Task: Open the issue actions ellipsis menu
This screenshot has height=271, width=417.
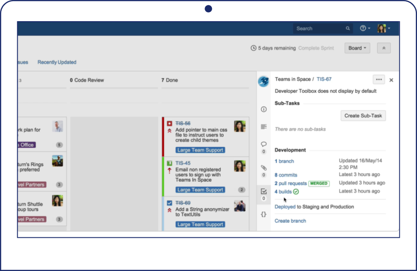Action: (379, 80)
